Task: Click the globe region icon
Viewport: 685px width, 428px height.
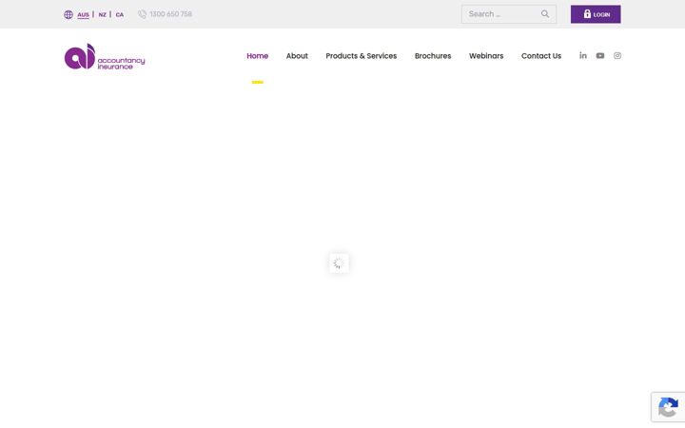Action: tap(68, 14)
